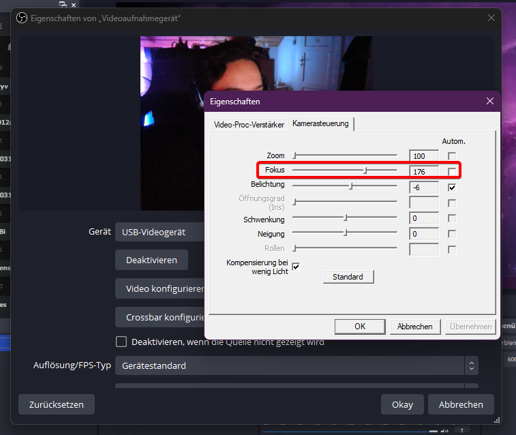Screen dimensions: 516x435
Task: Open the Gerät USB-Videogerät dropdown
Action: (160, 232)
